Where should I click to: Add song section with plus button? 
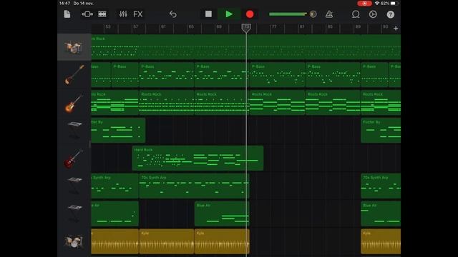[x=396, y=29]
